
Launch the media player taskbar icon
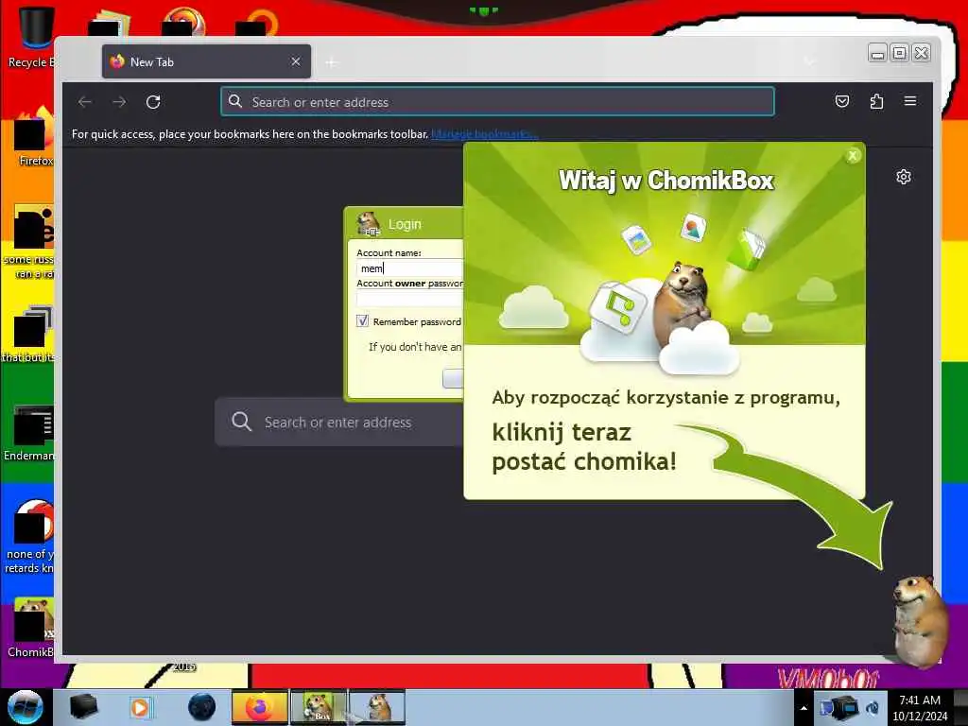pyautogui.click(x=142, y=707)
